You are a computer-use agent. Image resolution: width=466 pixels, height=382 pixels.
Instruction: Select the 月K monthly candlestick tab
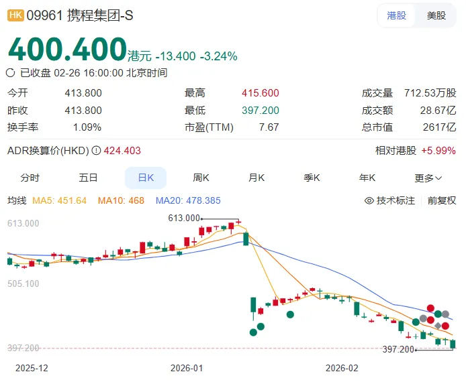click(257, 178)
